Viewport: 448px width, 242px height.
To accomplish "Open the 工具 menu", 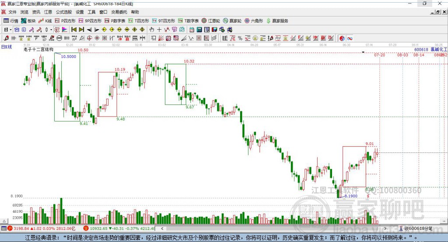I will tap(91, 12).
